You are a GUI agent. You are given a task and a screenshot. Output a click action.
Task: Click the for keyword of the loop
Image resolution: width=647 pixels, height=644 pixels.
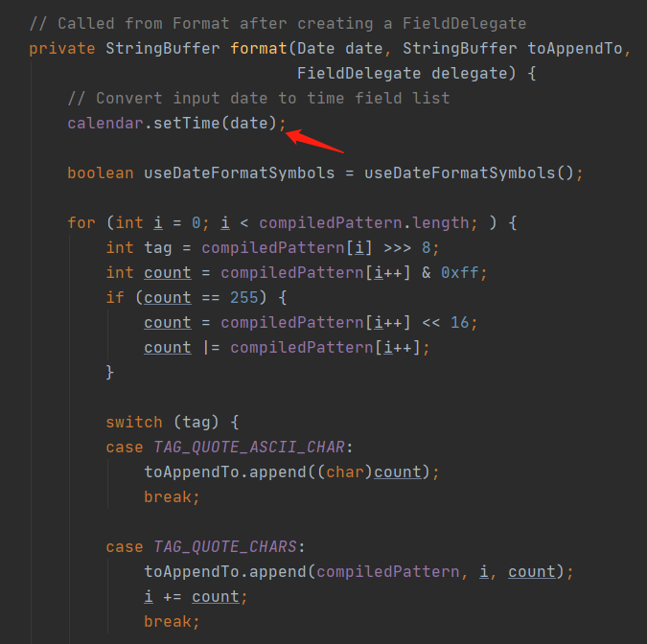[x=81, y=223]
